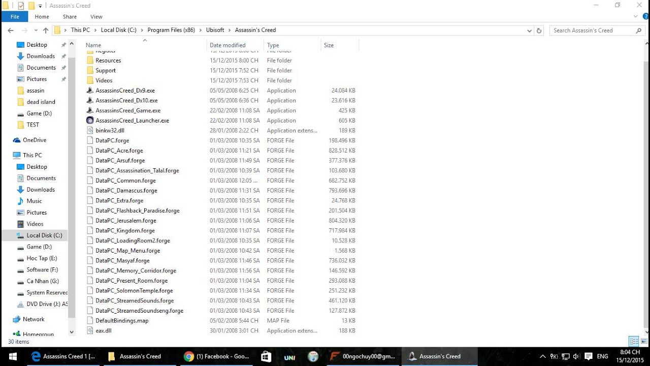This screenshot has width=650, height=366.
Task: Navigate to Program Files (x86) breadcrumb
Action: [171, 30]
